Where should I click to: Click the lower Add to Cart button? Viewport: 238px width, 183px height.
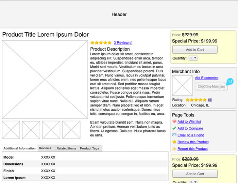195,174
